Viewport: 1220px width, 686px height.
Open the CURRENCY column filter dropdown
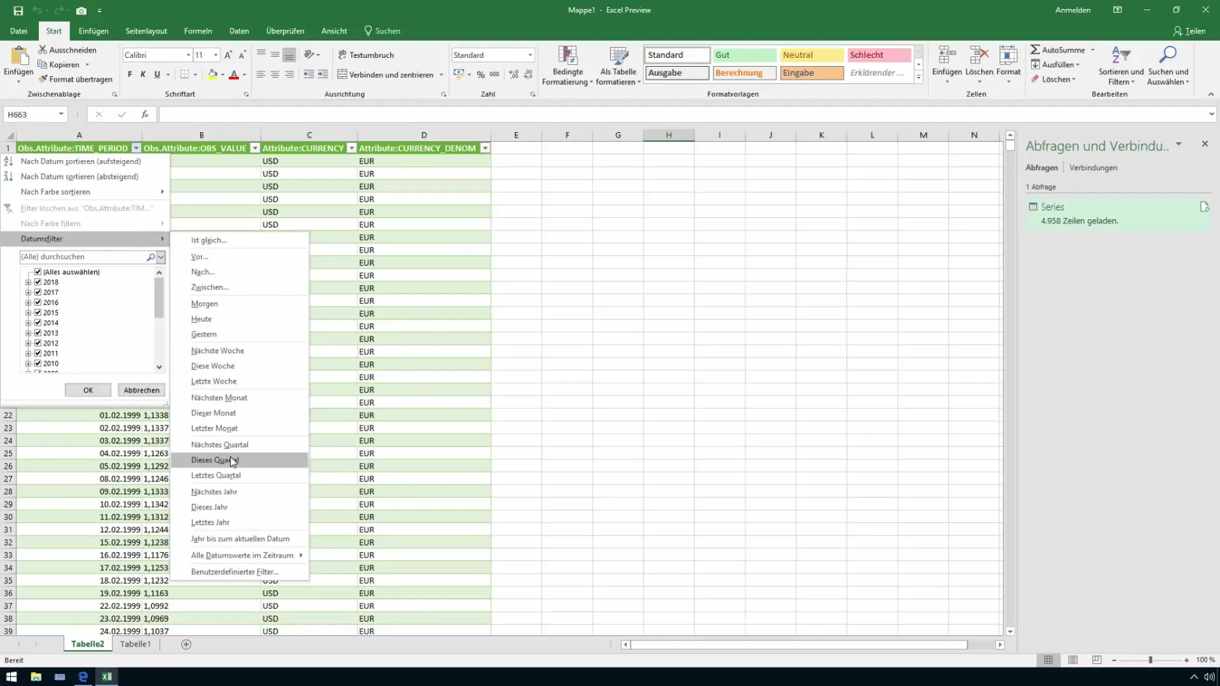[x=351, y=148]
